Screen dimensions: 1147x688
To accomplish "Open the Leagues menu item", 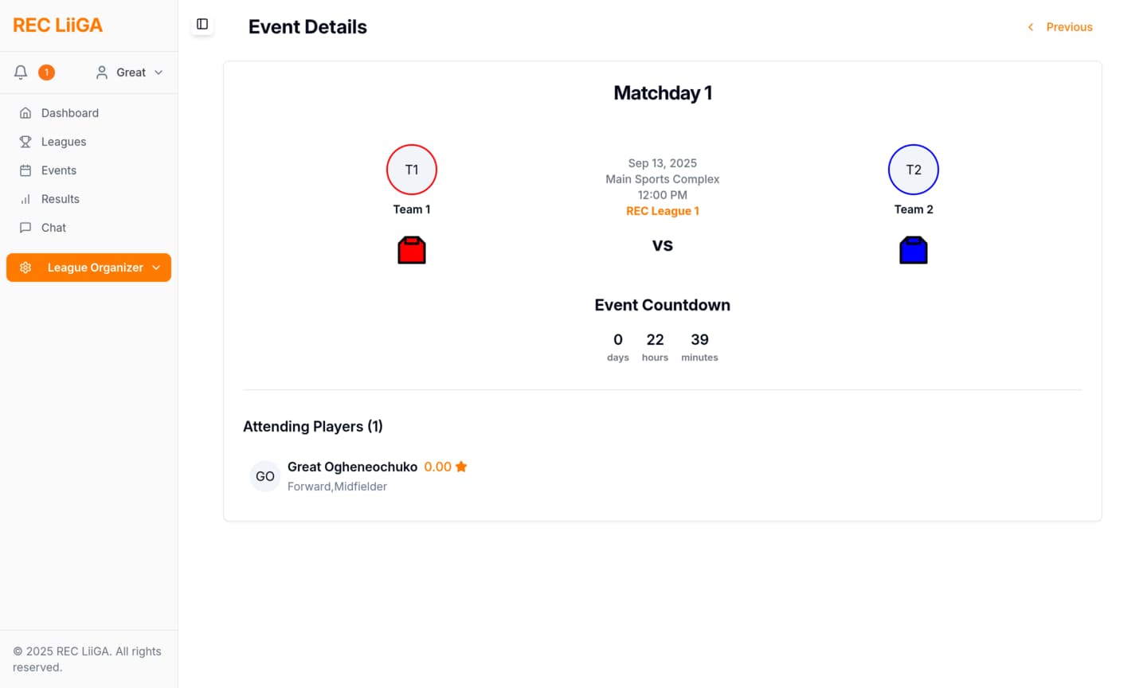I will pyautogui.click(x=64, y=142).
